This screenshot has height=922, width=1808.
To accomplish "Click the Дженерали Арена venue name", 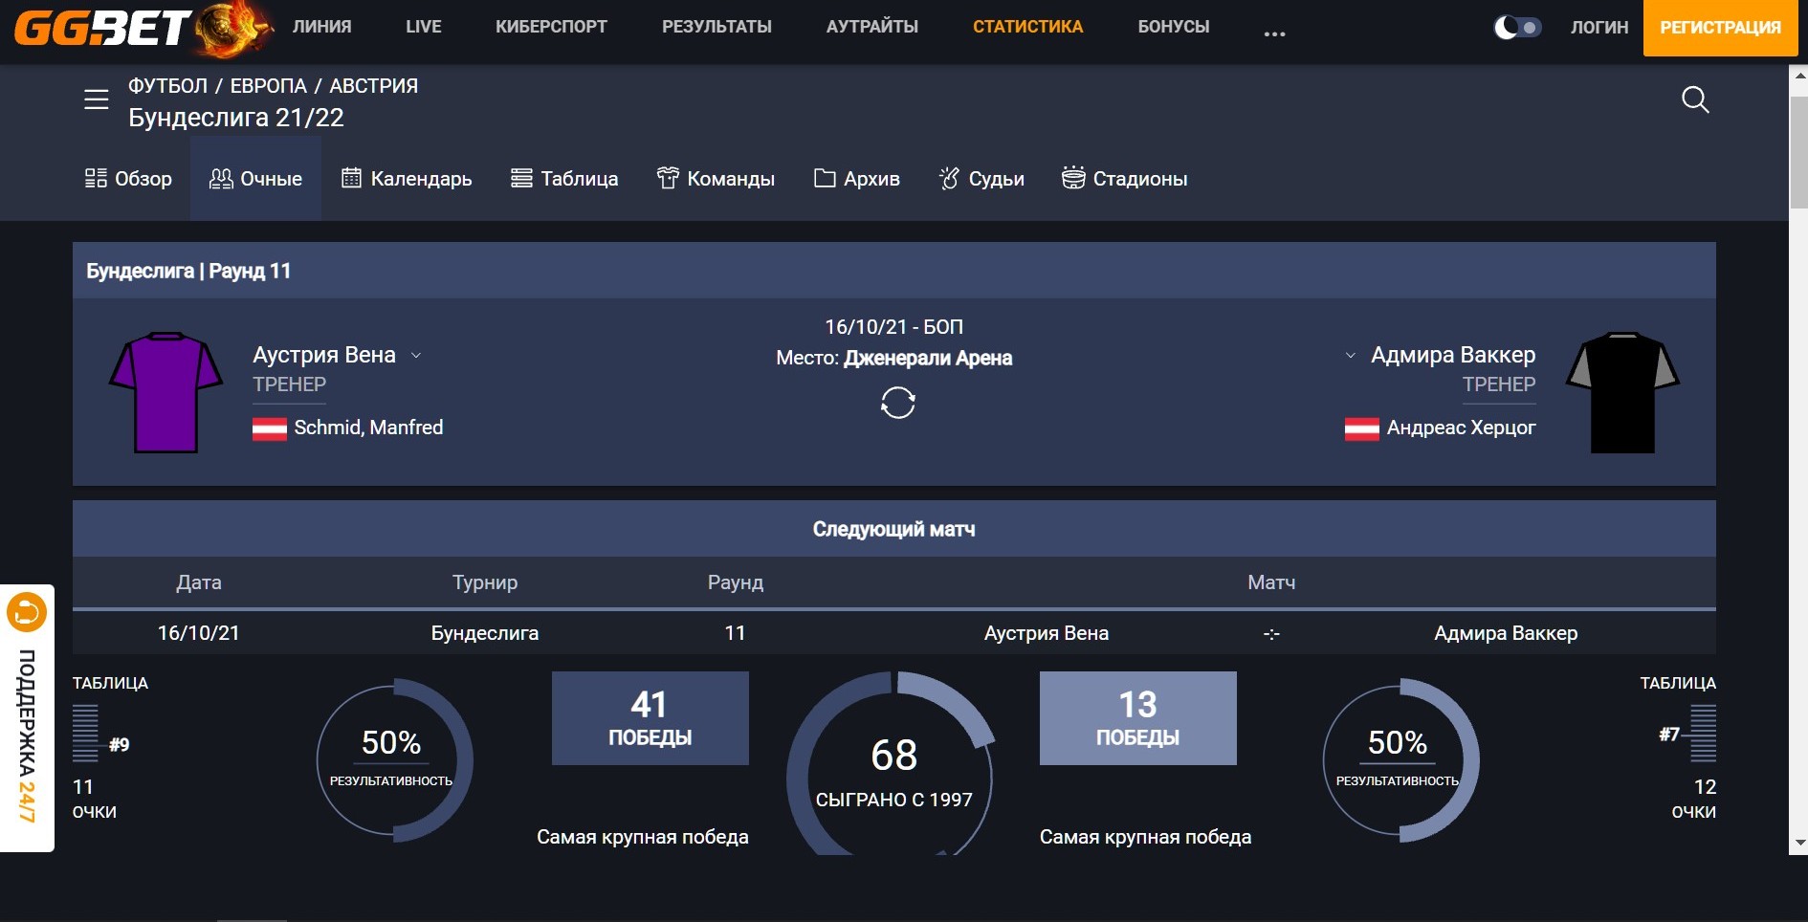I will 928,359.
